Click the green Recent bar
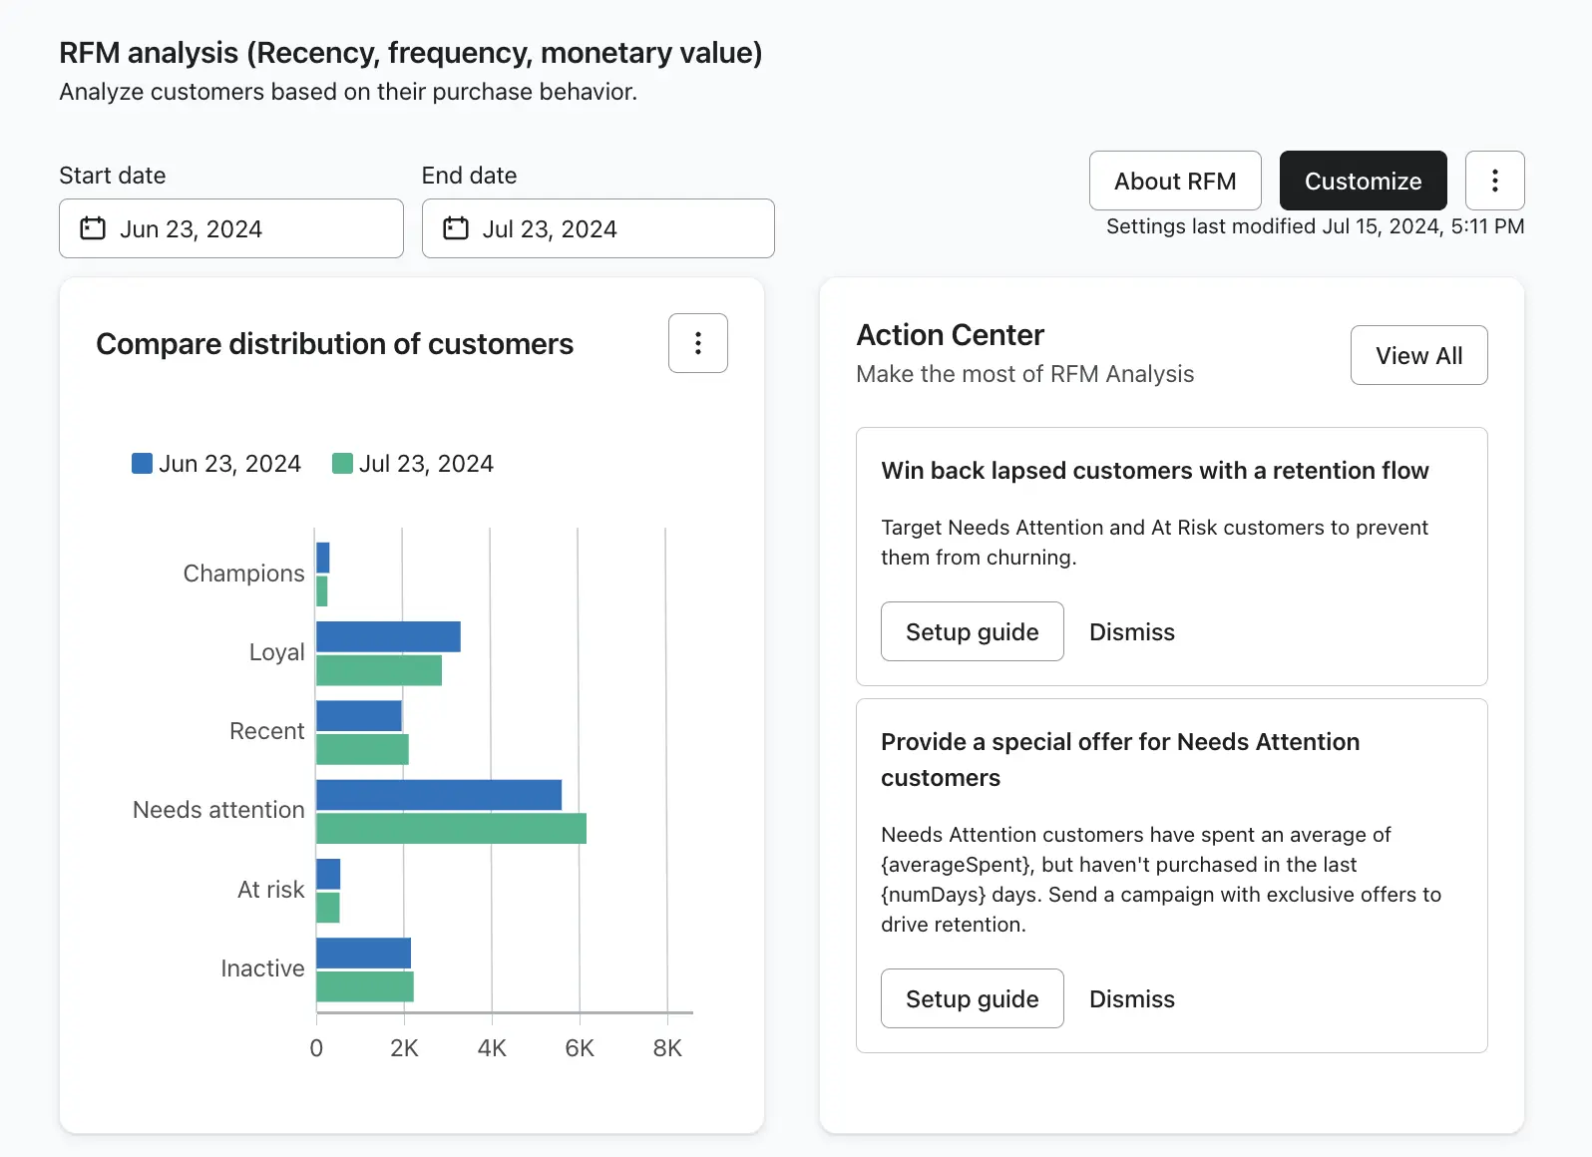Image resolution: width=1592 pixels, height=1157 pixels. (362, 749)
